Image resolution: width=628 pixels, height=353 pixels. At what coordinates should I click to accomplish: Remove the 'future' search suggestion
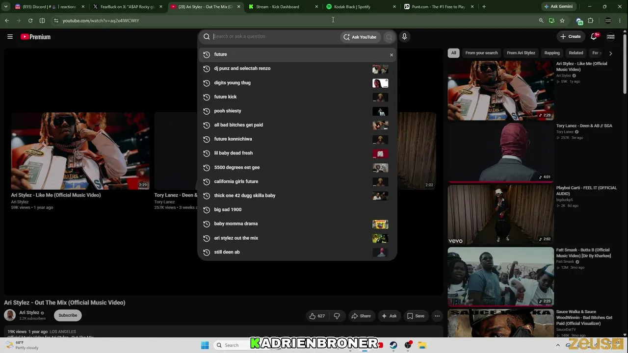tap(392, 54)
